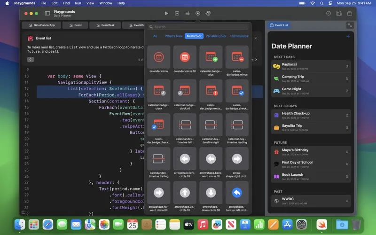Select the calendar.badge.exclamationmark symbol
This screenshot has height=235, width=376.
[211, 91]
